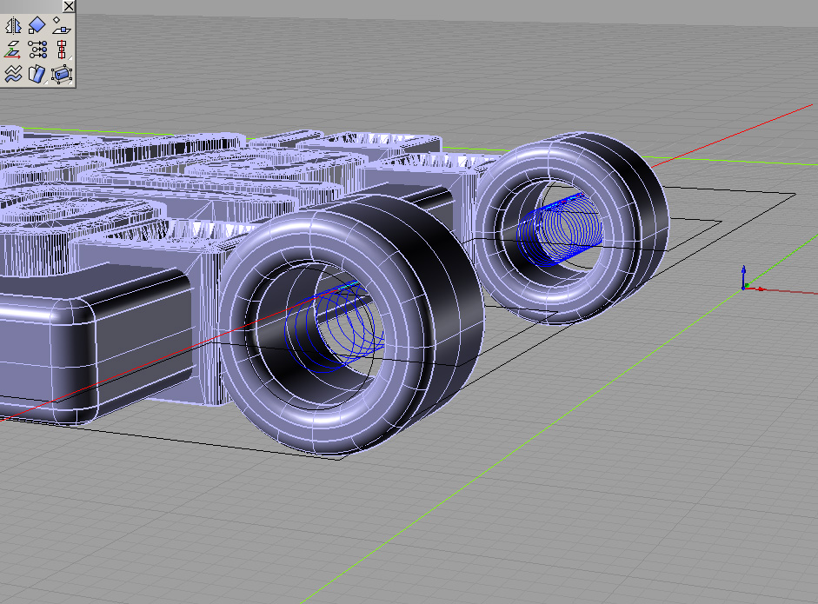818x604 pixels.
Task: Choose the Orient on surface tool
Action: coord(61,26)
